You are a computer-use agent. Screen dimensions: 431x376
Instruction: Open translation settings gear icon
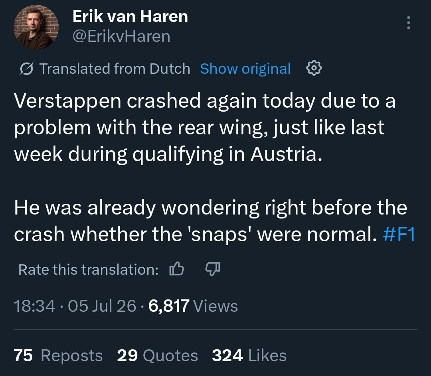(314, 69)
